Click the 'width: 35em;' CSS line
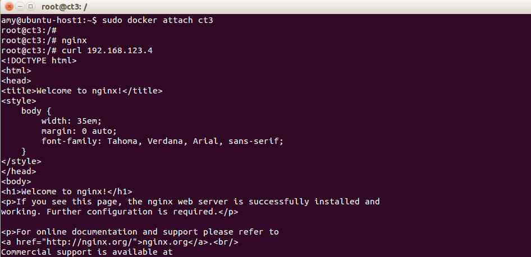 pyautogui.click(x=71, y=121)
